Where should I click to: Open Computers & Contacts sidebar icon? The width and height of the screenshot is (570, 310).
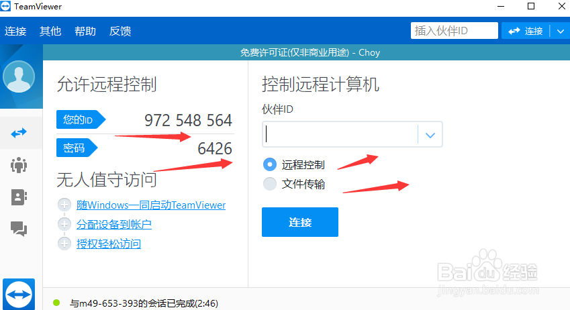[x=19, y=197]
